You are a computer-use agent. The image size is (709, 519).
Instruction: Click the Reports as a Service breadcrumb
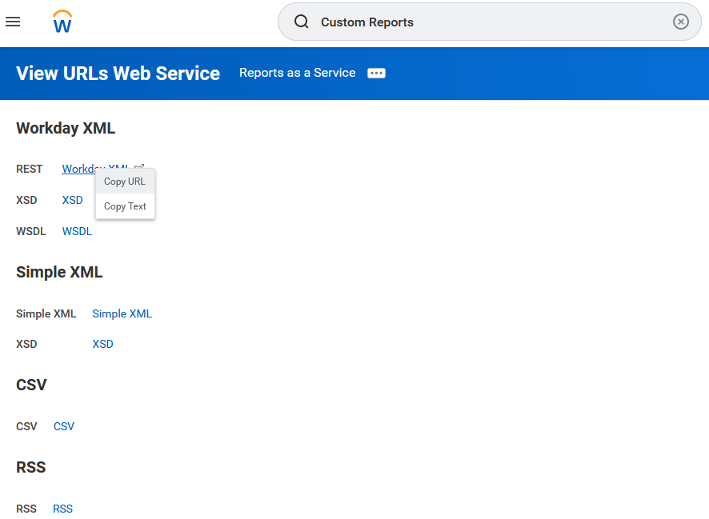pyautogui.click(x=297, y=73)
